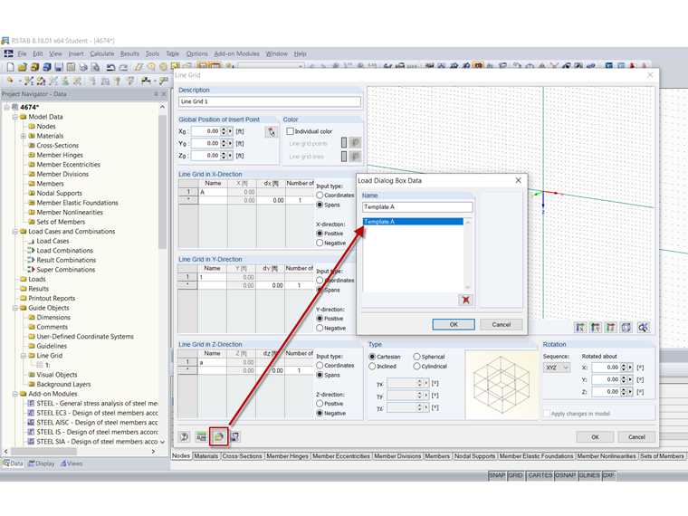This screenshot has height=516, width=688.
Task: Select Inclined grid type
Action: (372, 367)
